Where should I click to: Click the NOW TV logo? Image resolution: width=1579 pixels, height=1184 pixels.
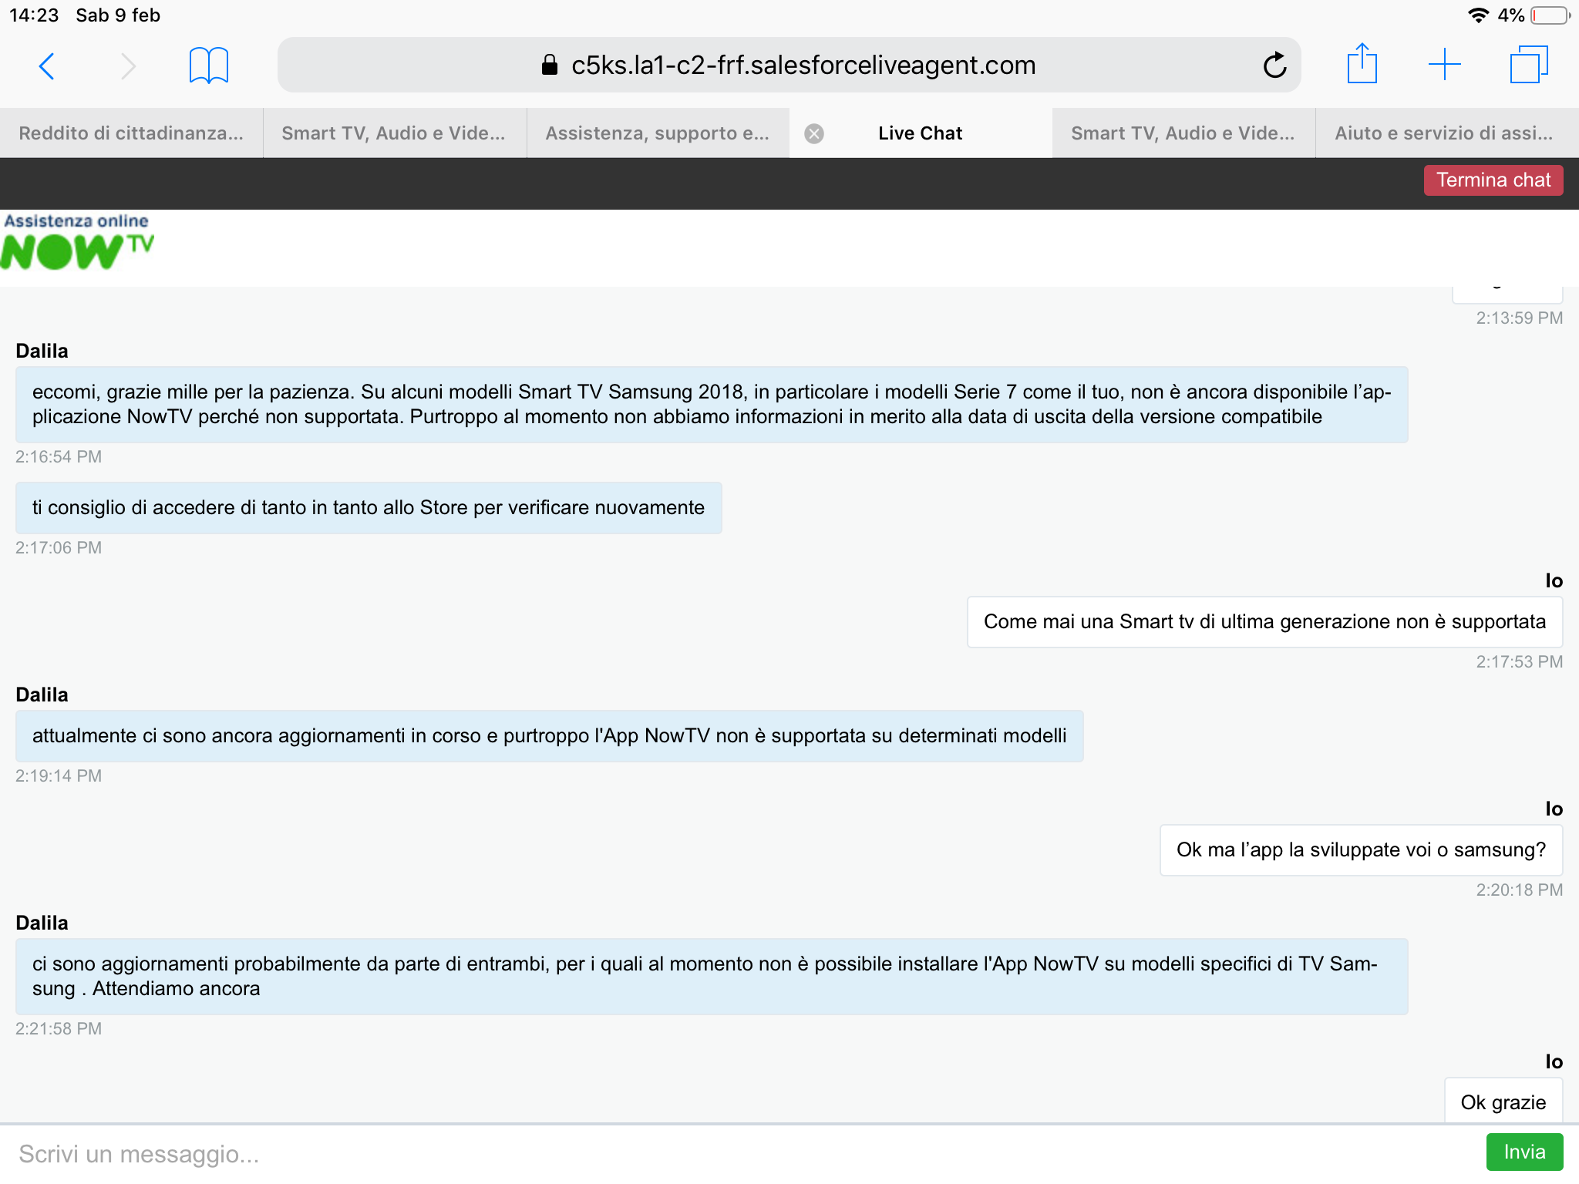(x=77, y=251)
